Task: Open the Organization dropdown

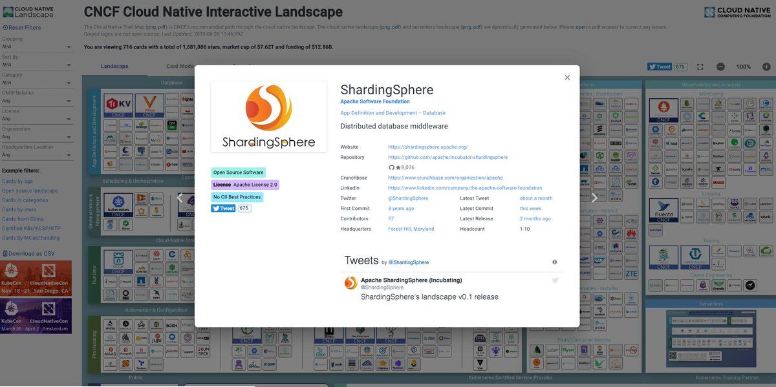Action: [38, 137]
